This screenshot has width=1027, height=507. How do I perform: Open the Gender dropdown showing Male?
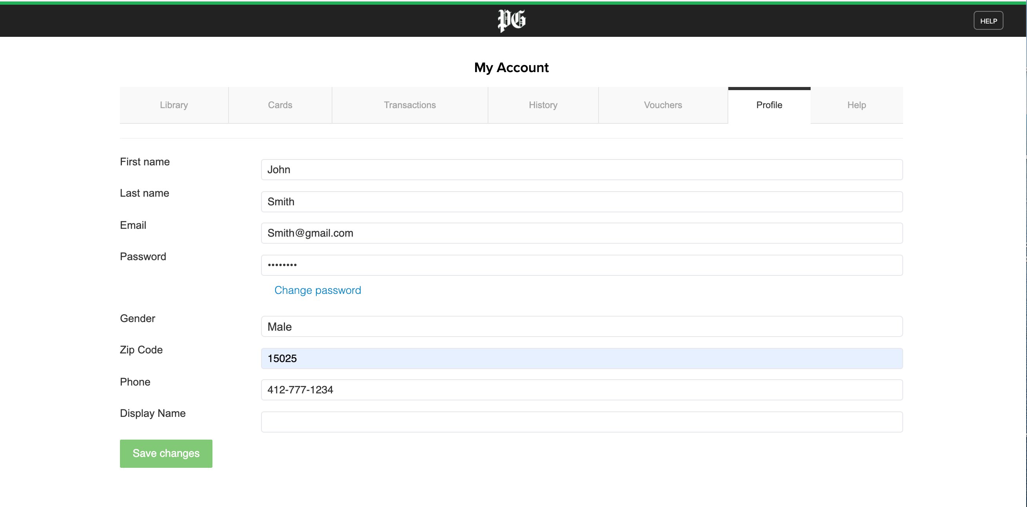click(x=581, y=326)
